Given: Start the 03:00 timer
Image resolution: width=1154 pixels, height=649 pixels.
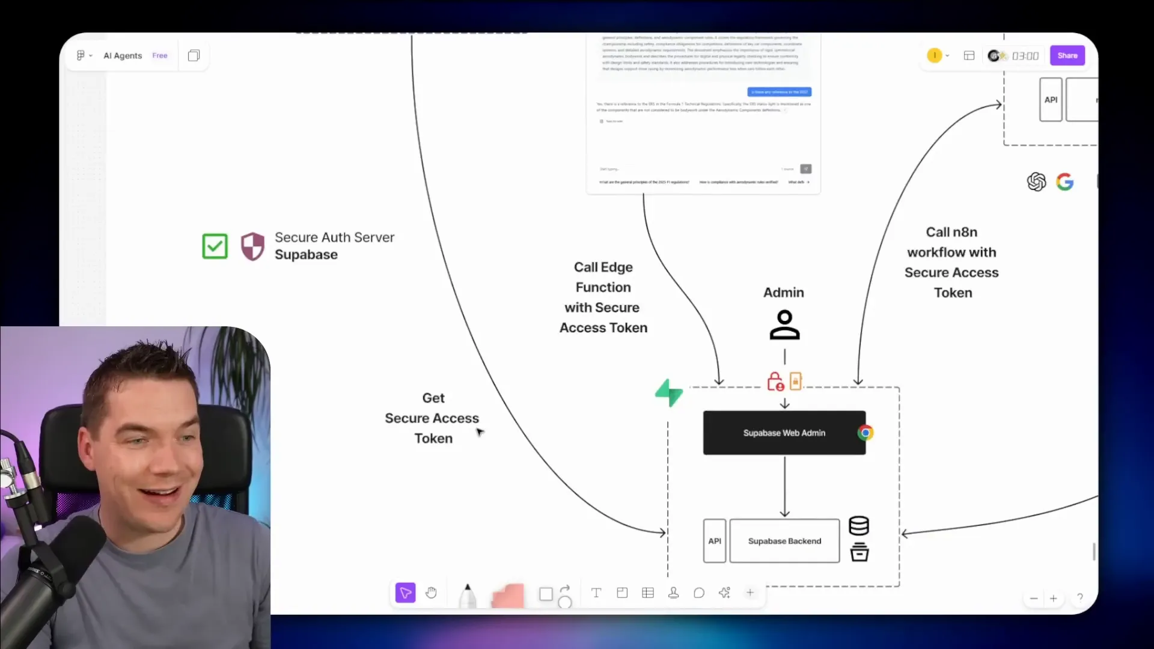Looking at the screenshot, I should click(x=1025, y=56).
